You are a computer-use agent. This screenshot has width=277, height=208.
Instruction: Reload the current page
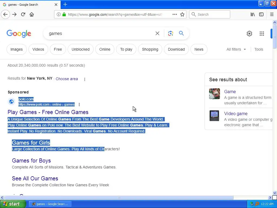click(x=23, y=14)
